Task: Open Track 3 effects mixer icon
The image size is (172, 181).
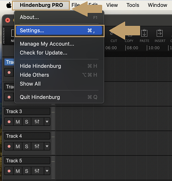Action: [x=37, y=122]
